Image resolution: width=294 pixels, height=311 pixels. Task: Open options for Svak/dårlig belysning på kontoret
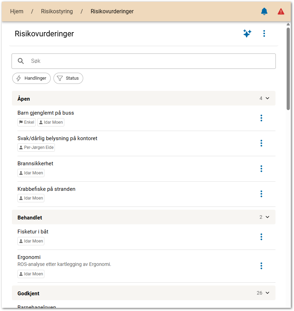261,143
